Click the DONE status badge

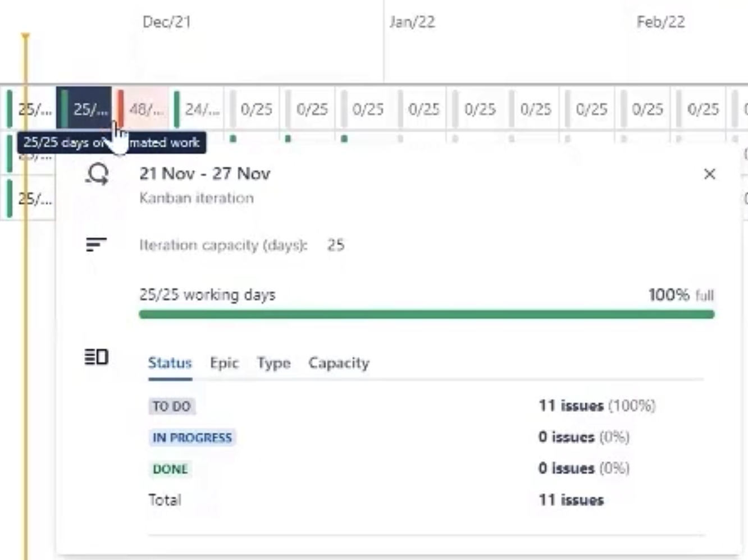[169, 469]
